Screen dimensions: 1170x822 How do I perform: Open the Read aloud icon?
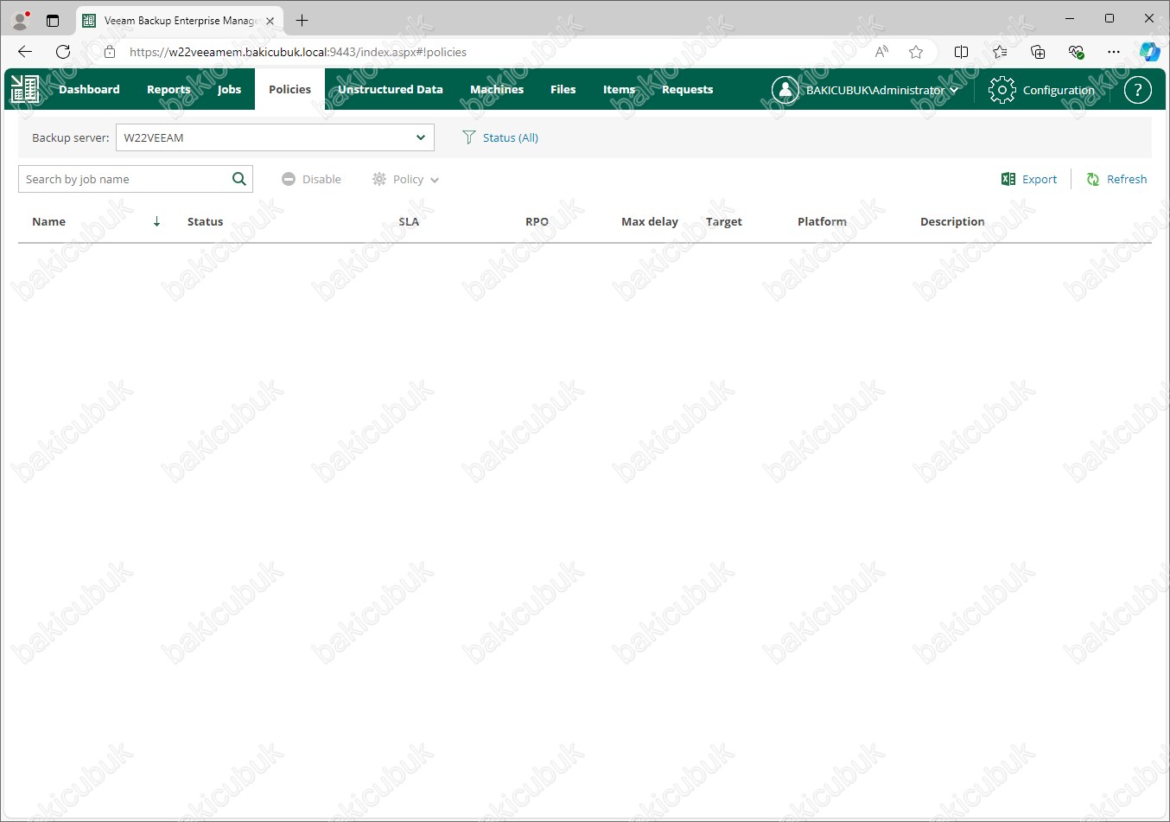[881, 52]
